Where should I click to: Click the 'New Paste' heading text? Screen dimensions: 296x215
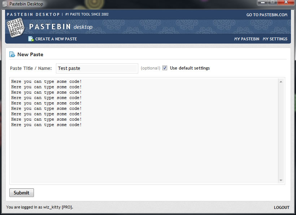(x=30, y=54)
